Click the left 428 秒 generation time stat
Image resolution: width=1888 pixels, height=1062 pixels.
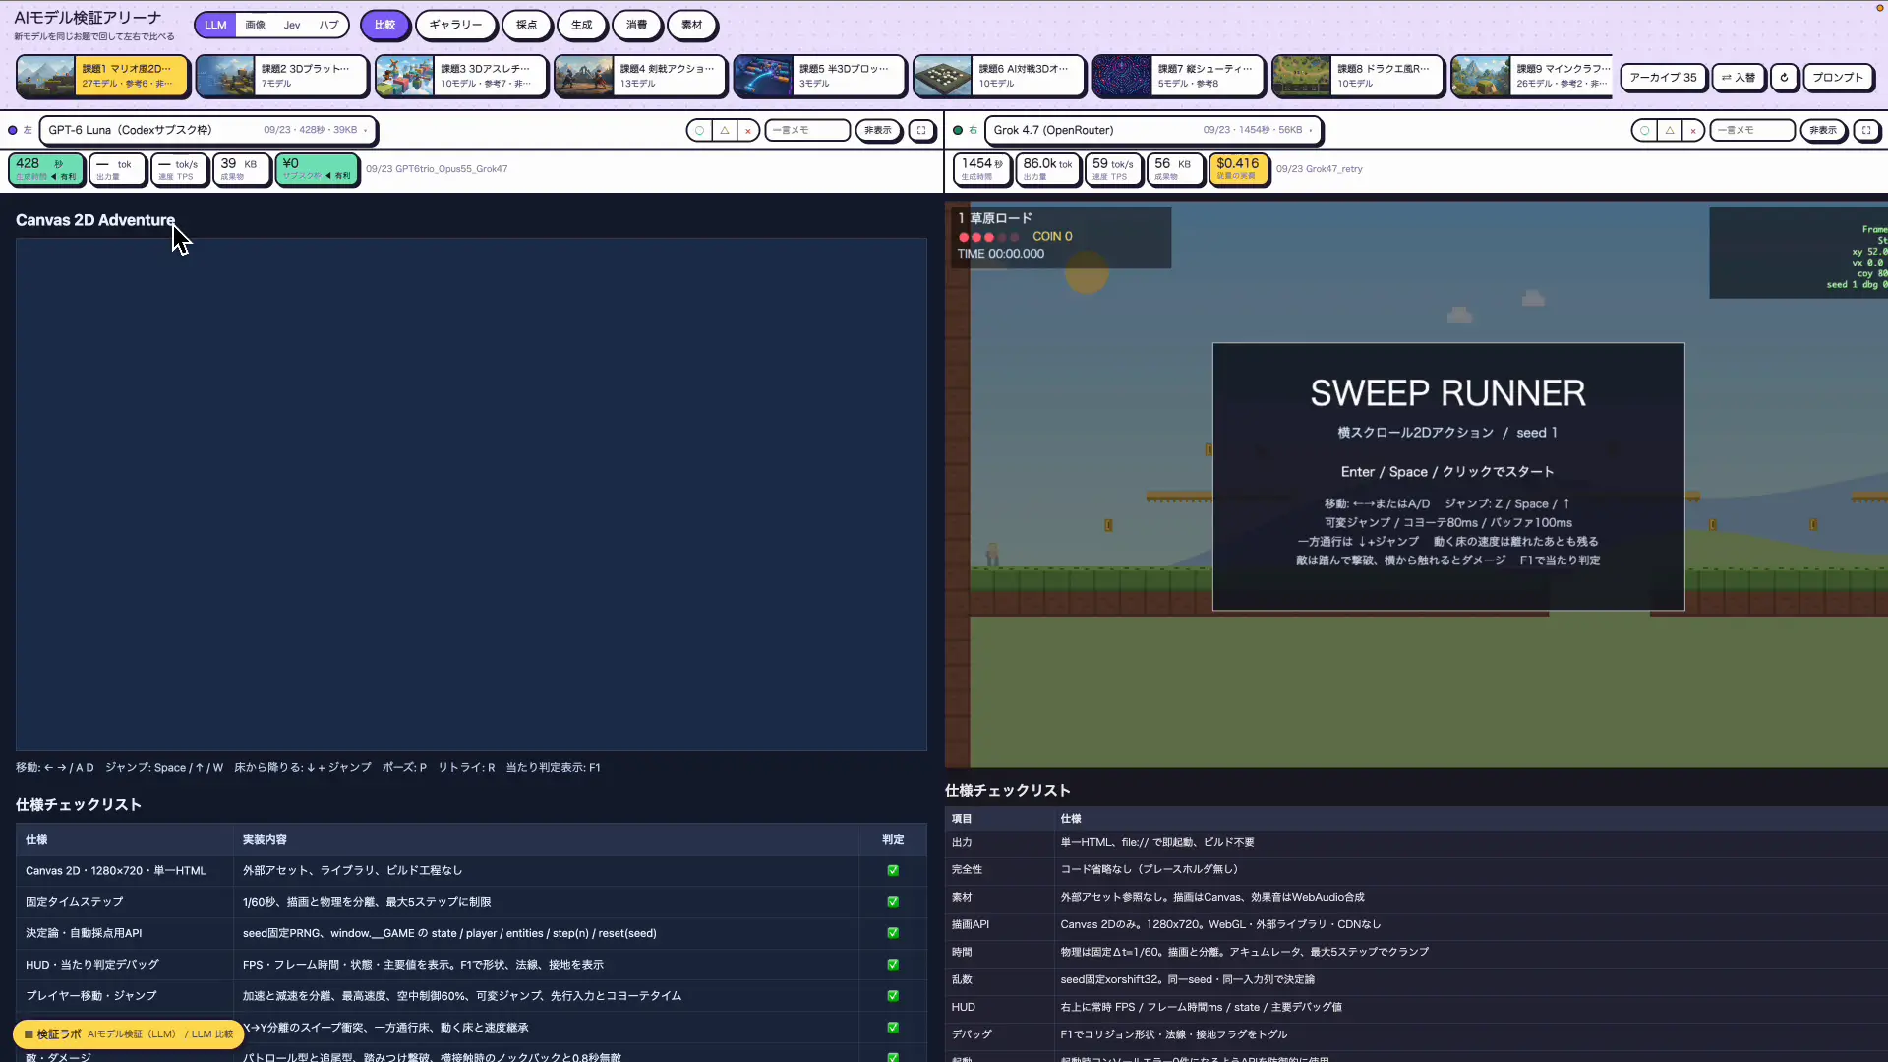pos(46,169)
